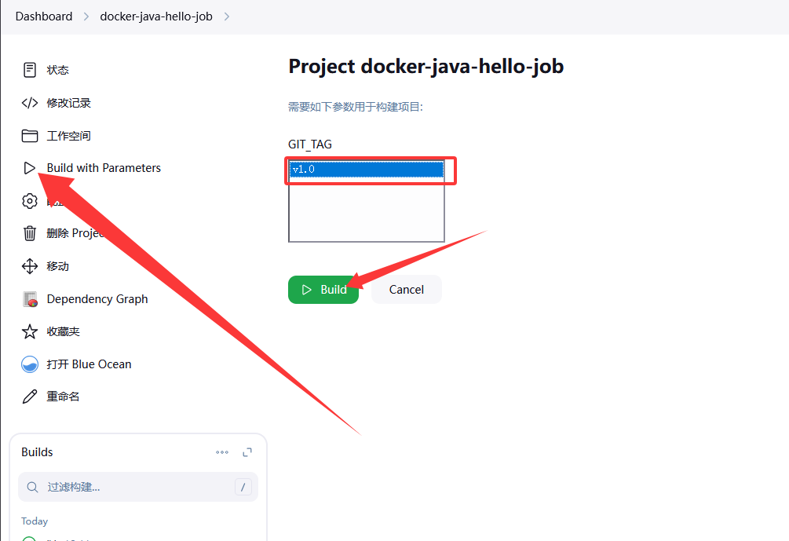Click the 修改记录 code brackets icon

click(30, 103)
